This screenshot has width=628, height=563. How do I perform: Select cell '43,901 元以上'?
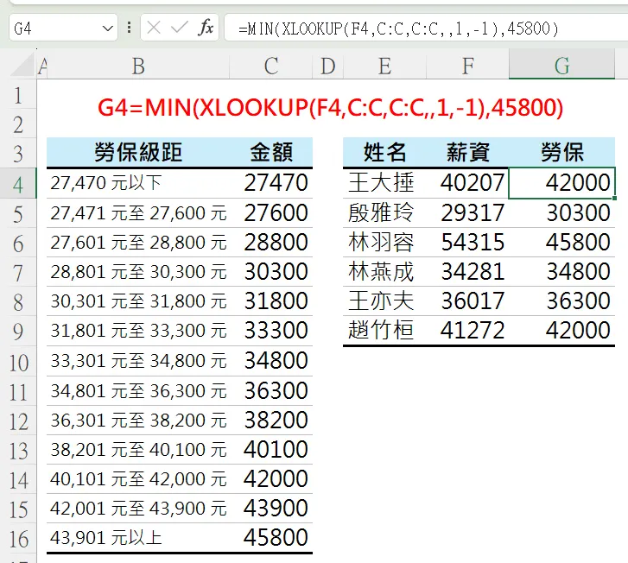[x=138, y=538]
